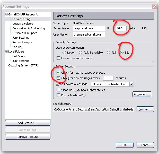The height and width of the screenshot is (154, 159).
Task: Enable Empty Trash on Exit
Action: pos(58,95)
